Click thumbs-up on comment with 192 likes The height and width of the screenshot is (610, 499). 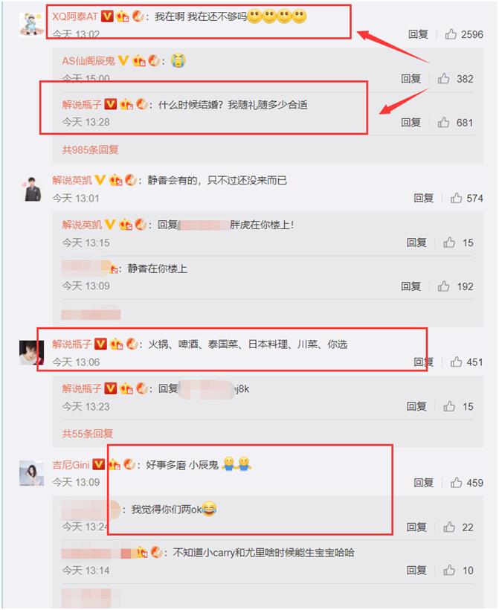point(444,286)
